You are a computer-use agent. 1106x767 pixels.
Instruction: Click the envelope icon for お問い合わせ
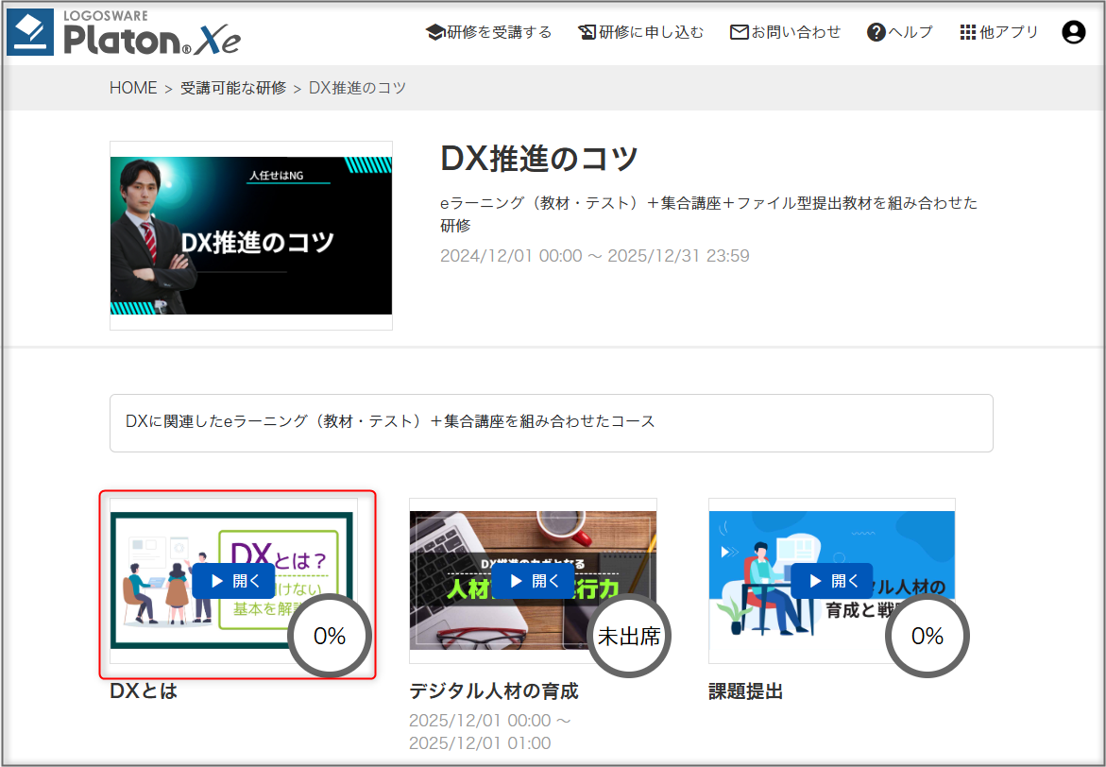(739, 32)
